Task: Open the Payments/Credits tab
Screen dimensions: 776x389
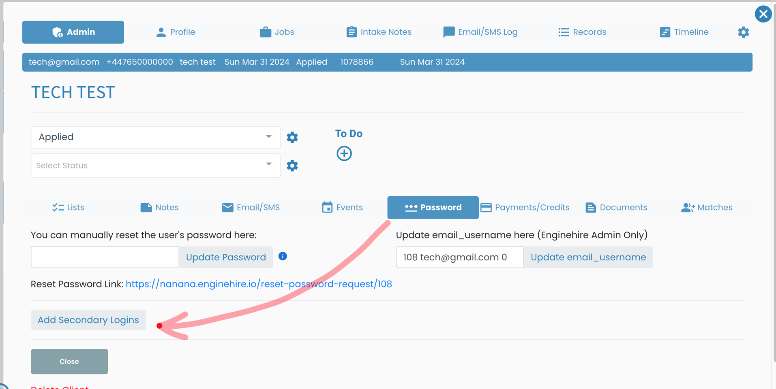Action: coord(525,207)
